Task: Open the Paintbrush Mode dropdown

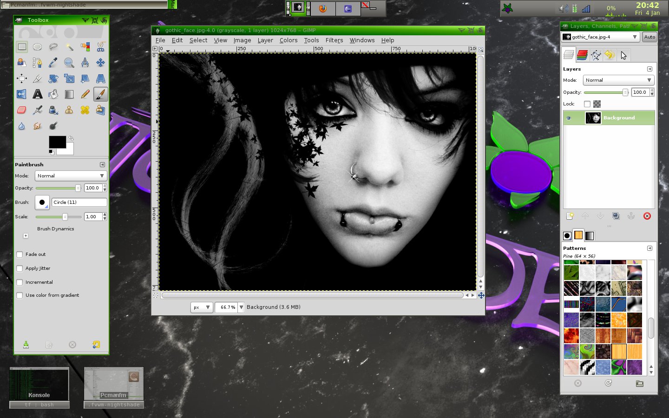Action: pyautogui.click(x=71, y=176)
